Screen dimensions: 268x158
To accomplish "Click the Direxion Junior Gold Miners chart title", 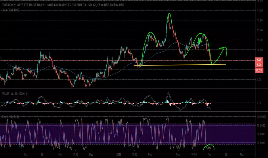I will 63,5.
